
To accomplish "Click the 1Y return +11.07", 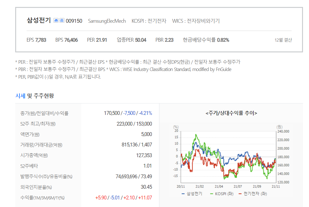I will 145,198.
